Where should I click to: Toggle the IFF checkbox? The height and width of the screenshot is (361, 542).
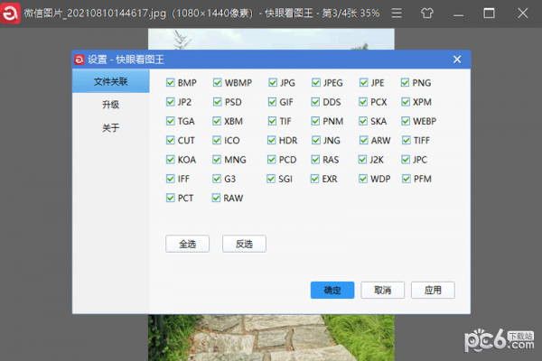point(170,179)
